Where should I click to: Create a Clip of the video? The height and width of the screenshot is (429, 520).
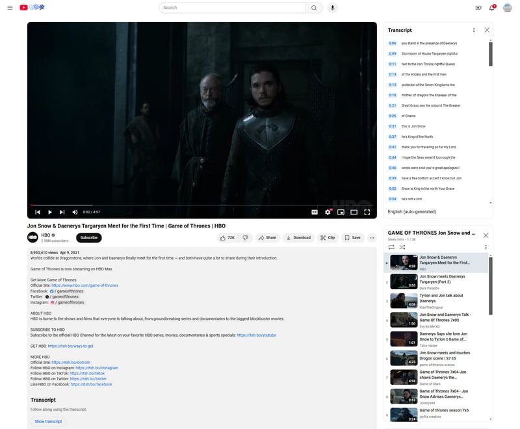coord(328,238)
